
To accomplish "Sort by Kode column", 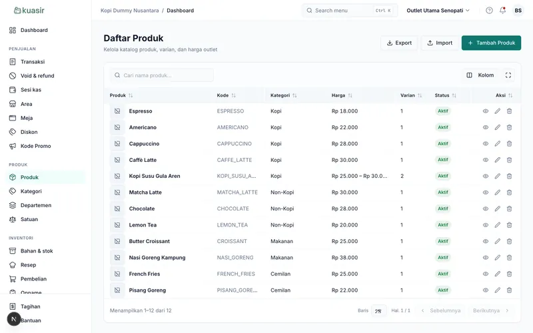I will 227,95.
